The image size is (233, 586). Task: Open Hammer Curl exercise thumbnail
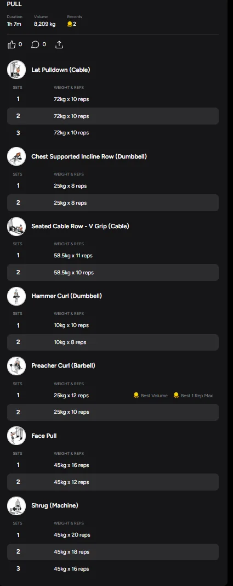16,296
